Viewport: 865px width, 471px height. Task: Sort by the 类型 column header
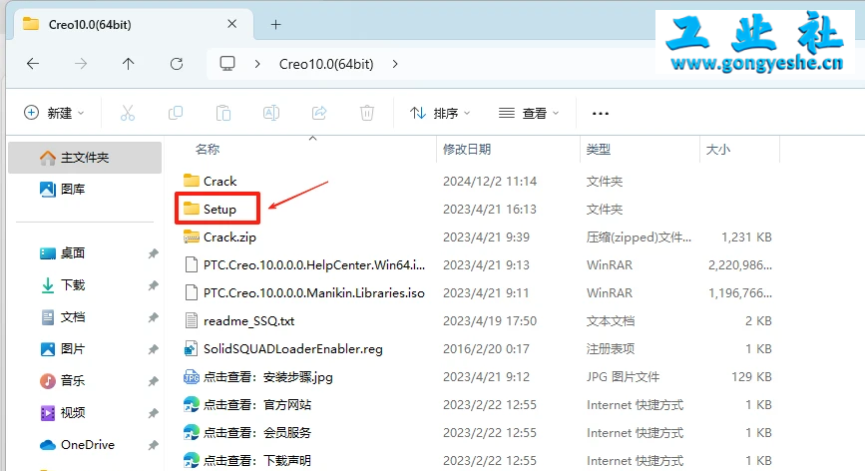(598, 149)
